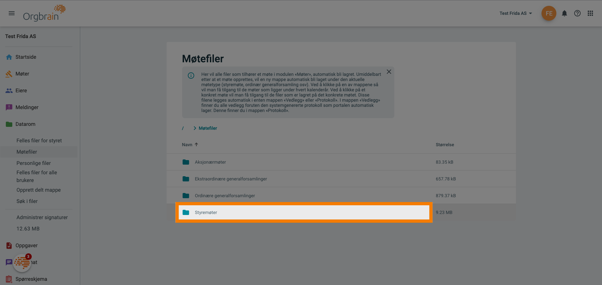This screenshot has height=285, width=602.
Task: Click the gavel icon next to Møter
Action: tap(9, 74)
